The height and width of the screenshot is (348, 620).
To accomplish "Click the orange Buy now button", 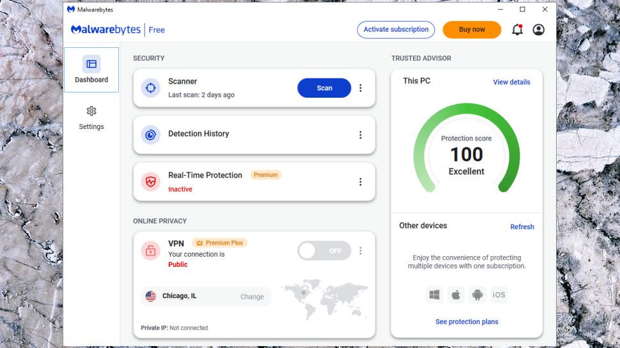I will [472, 30].
